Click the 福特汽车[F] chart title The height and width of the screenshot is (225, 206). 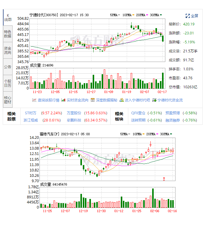click(49, 134)
